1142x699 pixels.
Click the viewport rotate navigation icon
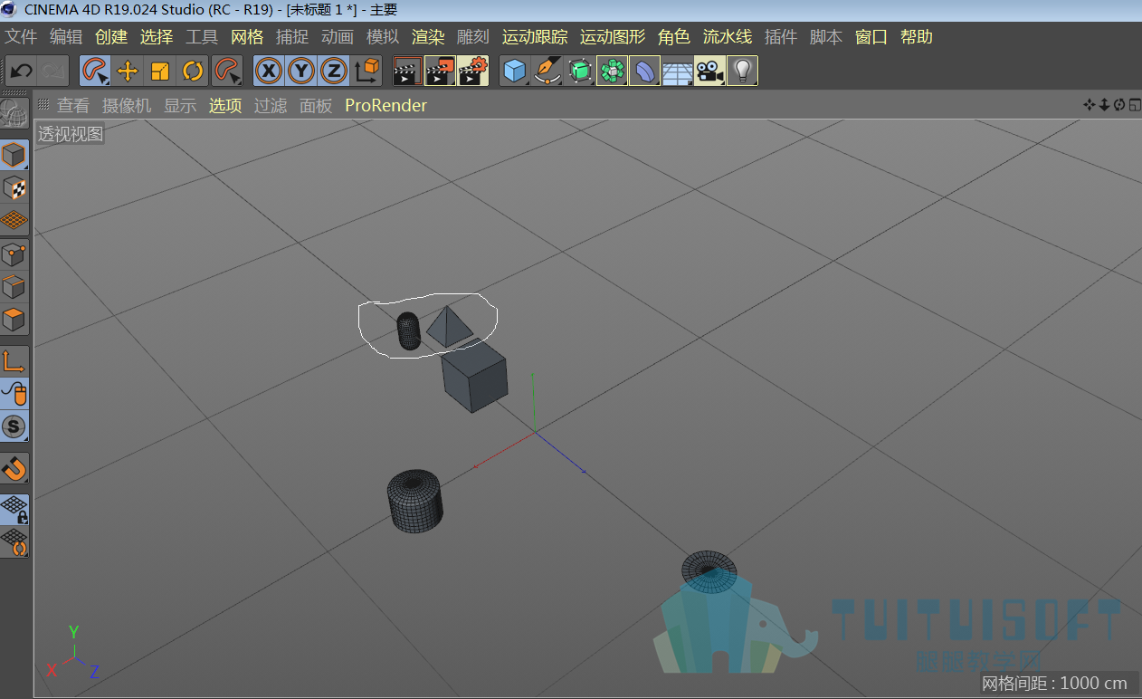(1119, 105)
